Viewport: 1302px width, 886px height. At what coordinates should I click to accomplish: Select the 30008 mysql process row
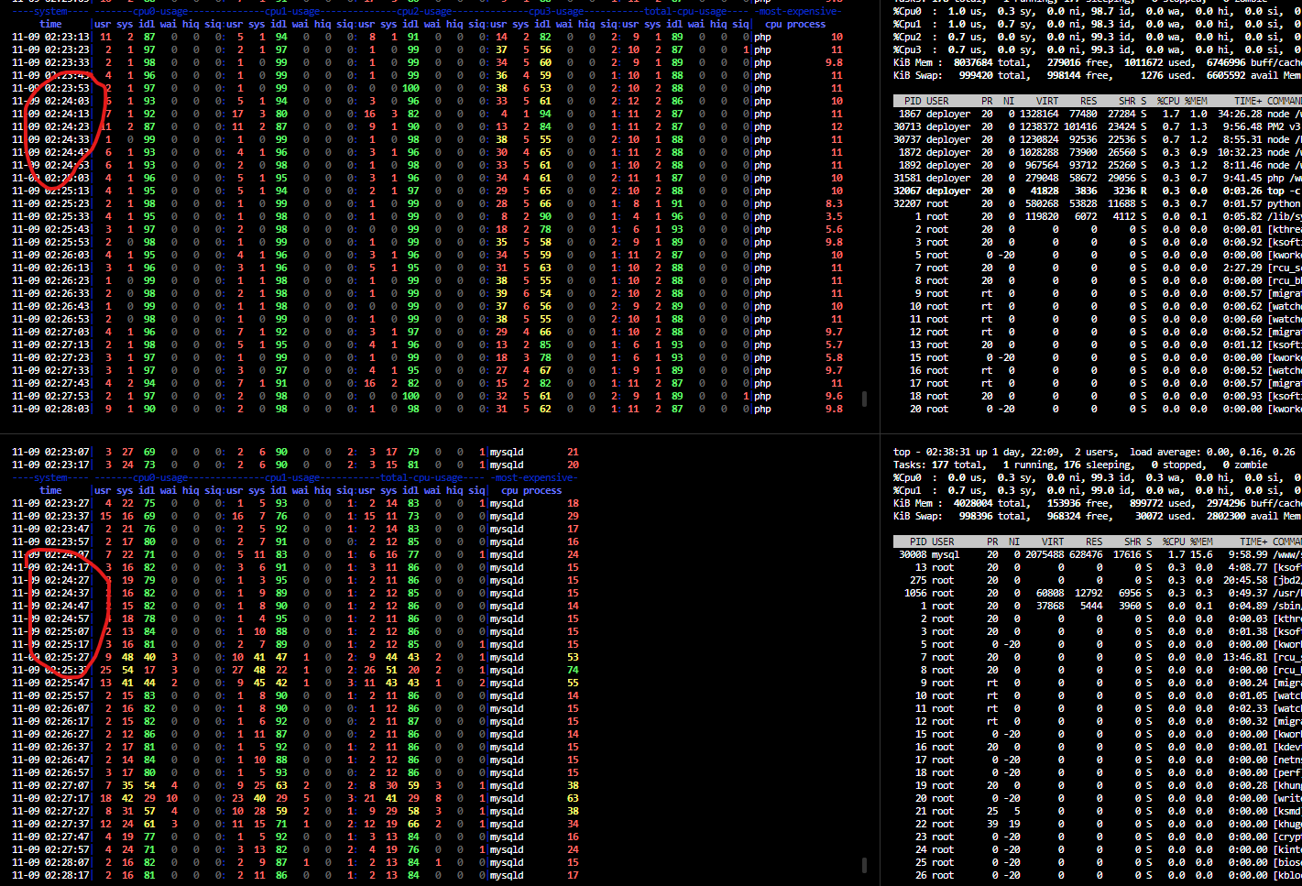1098,554
